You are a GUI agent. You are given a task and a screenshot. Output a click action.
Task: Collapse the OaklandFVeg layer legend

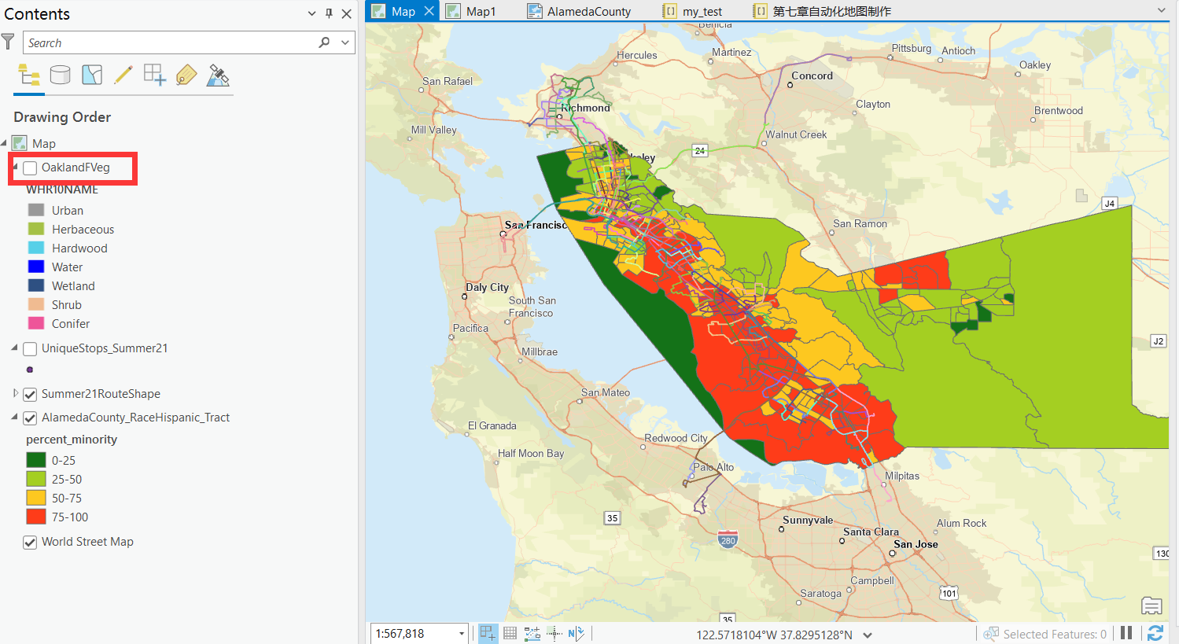[15, 167]
